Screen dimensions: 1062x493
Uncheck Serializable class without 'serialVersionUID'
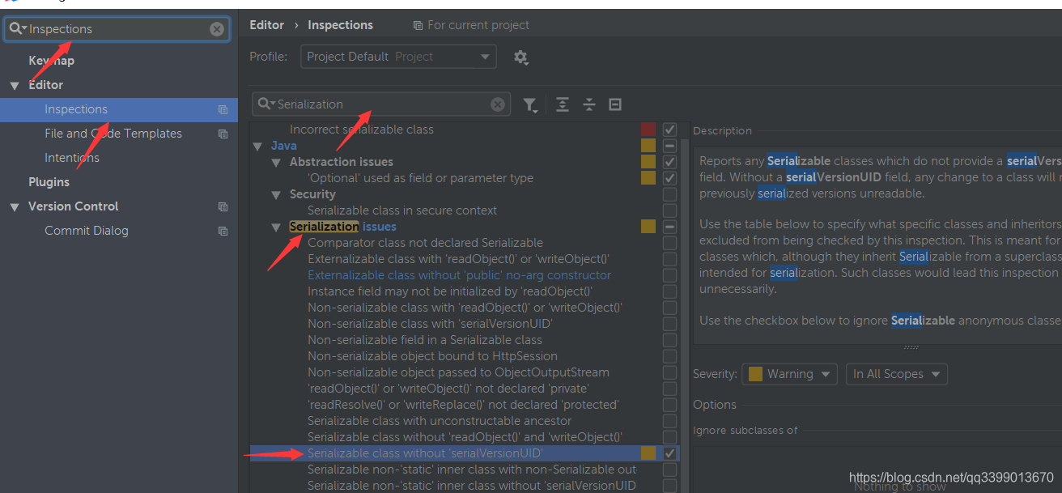click(669, 453)
